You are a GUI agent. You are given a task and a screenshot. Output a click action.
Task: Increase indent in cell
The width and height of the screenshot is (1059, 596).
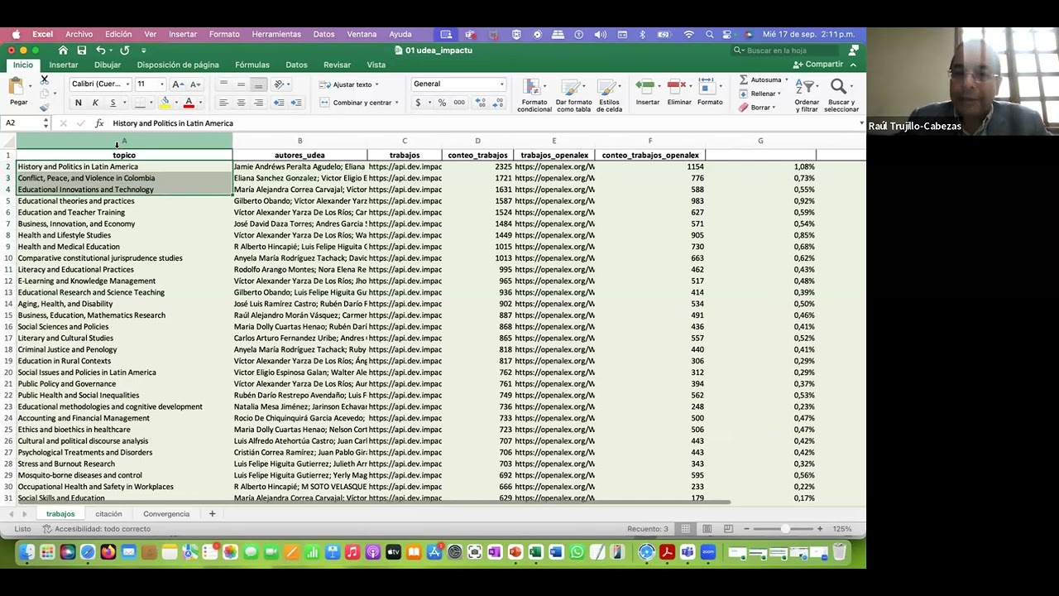[296, 103]
